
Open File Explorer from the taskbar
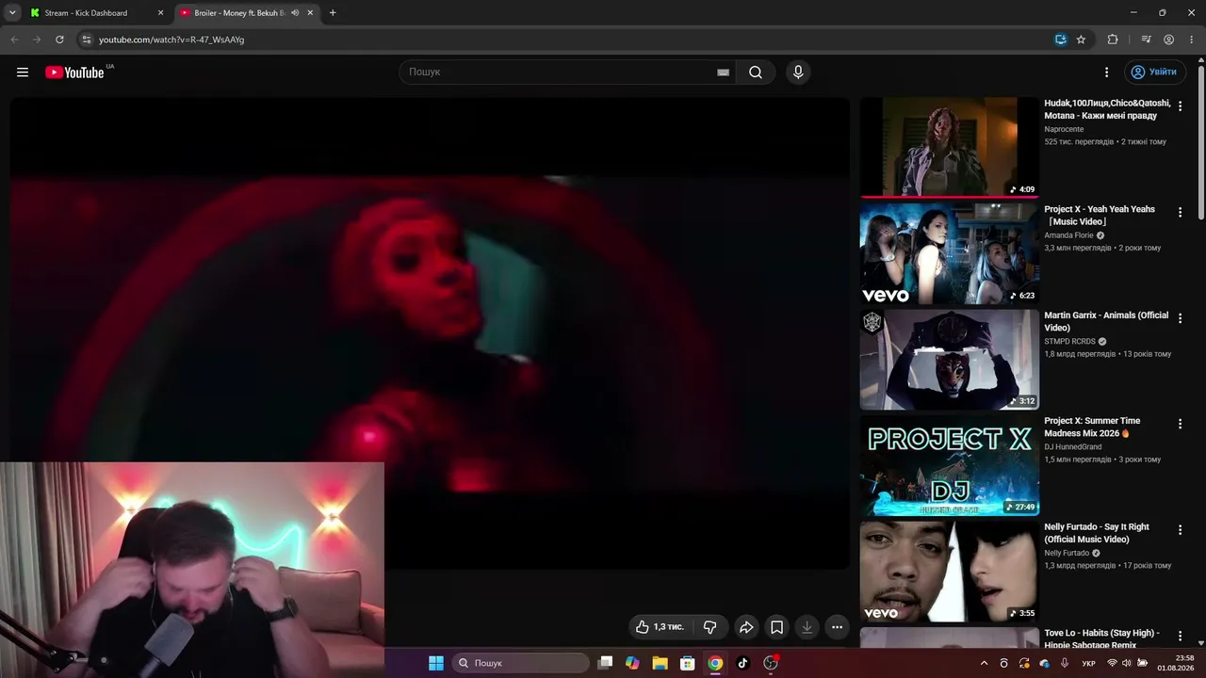click(x=660, y=663)
